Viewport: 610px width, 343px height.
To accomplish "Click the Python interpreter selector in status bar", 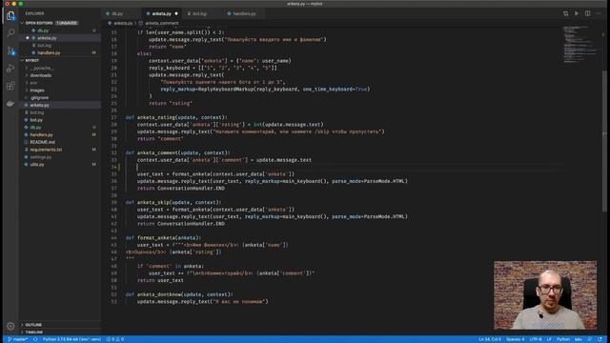I will tap(71, 339).
